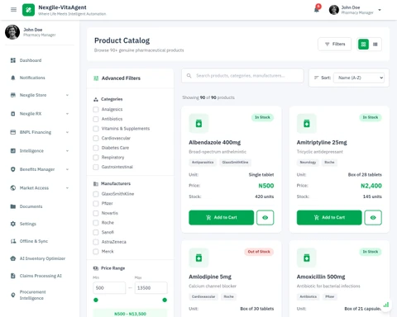Viewport: 397px width, 317px height.
Task: Open the Filters button
Action: click(335, 44)
